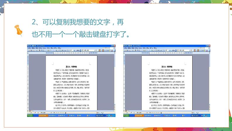Close the right Word window

click(x=209, y=46)
